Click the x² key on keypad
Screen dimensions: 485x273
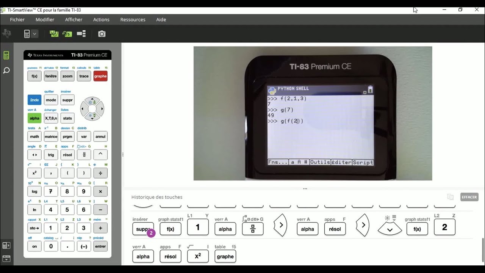34,173
